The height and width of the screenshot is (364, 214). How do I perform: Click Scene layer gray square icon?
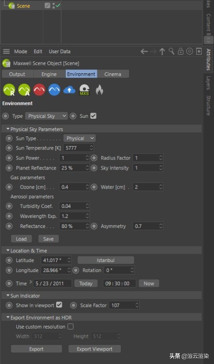tap(47, 6)
